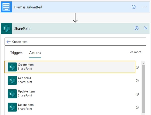Viewport: 151px width, 115px height.
Task: Select the Get items action
Action: coord(70,80)
